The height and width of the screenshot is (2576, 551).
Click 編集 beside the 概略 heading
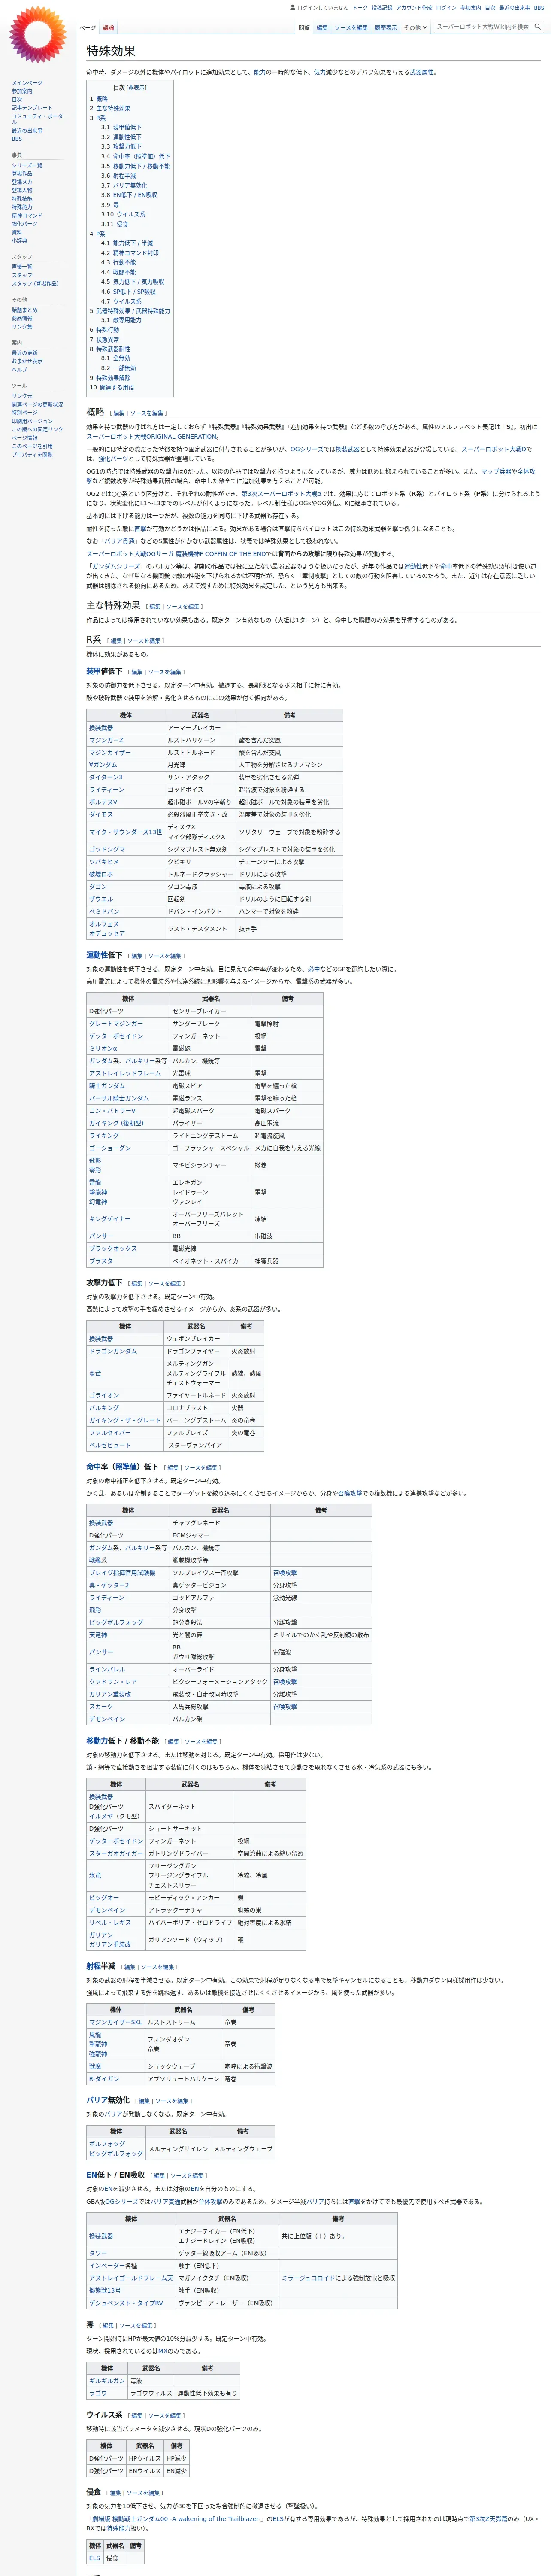tap(119, 413)
